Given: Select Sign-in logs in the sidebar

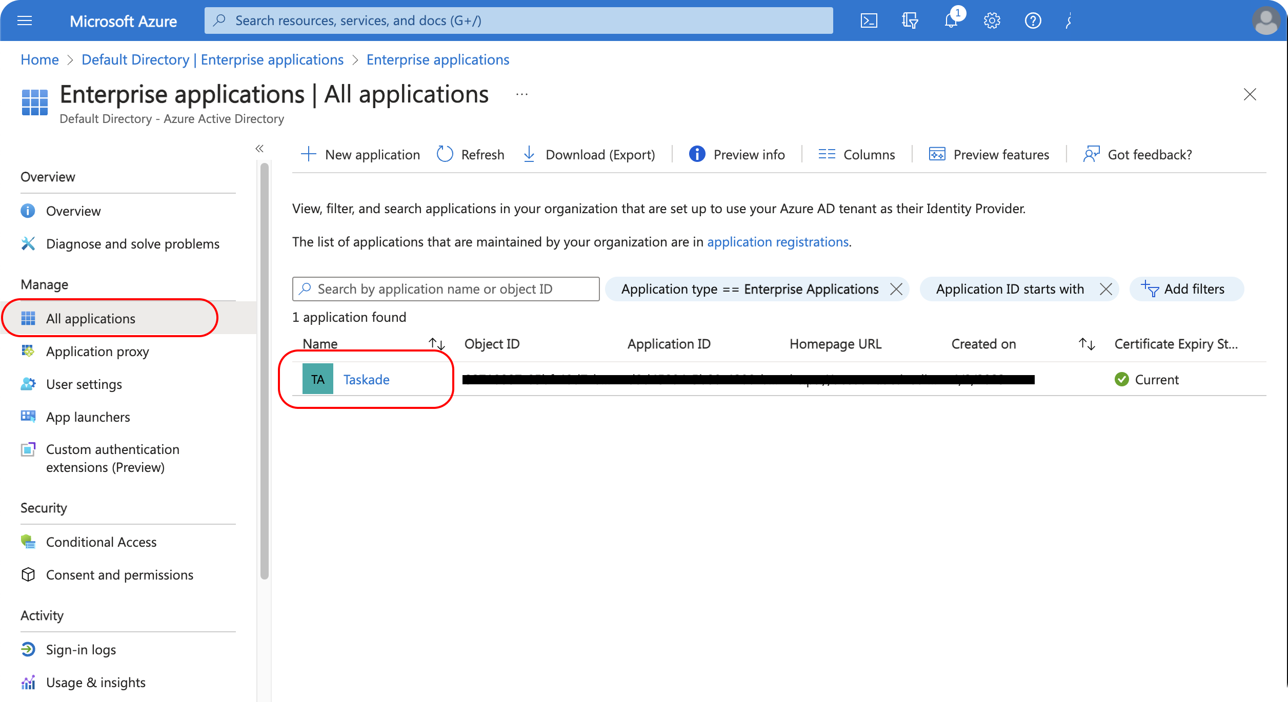Looking at the screenshot, I should pos(81,649).
